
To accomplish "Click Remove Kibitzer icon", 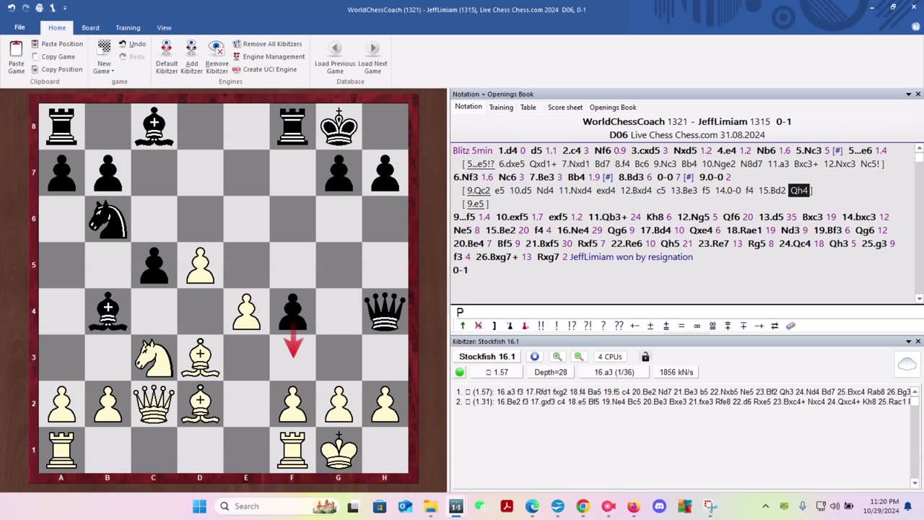I will point(217,57).
